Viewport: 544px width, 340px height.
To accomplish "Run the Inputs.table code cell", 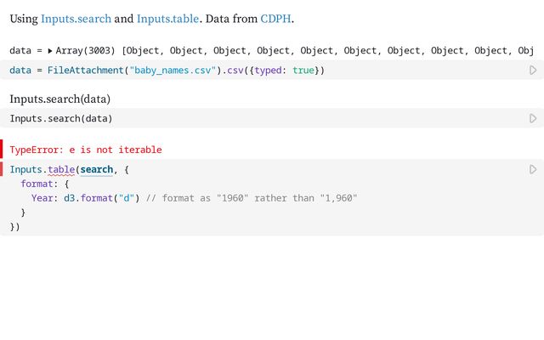I will (533, 170).
